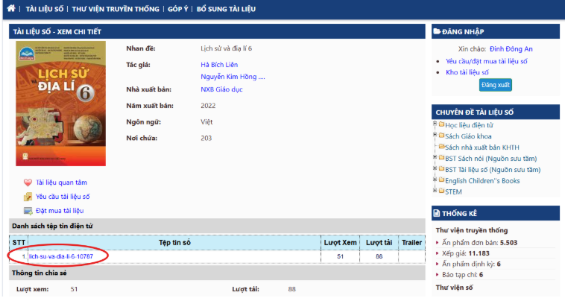Click the STEM folder icon
This screenshot has width=565, height=298.
[441, 191]
